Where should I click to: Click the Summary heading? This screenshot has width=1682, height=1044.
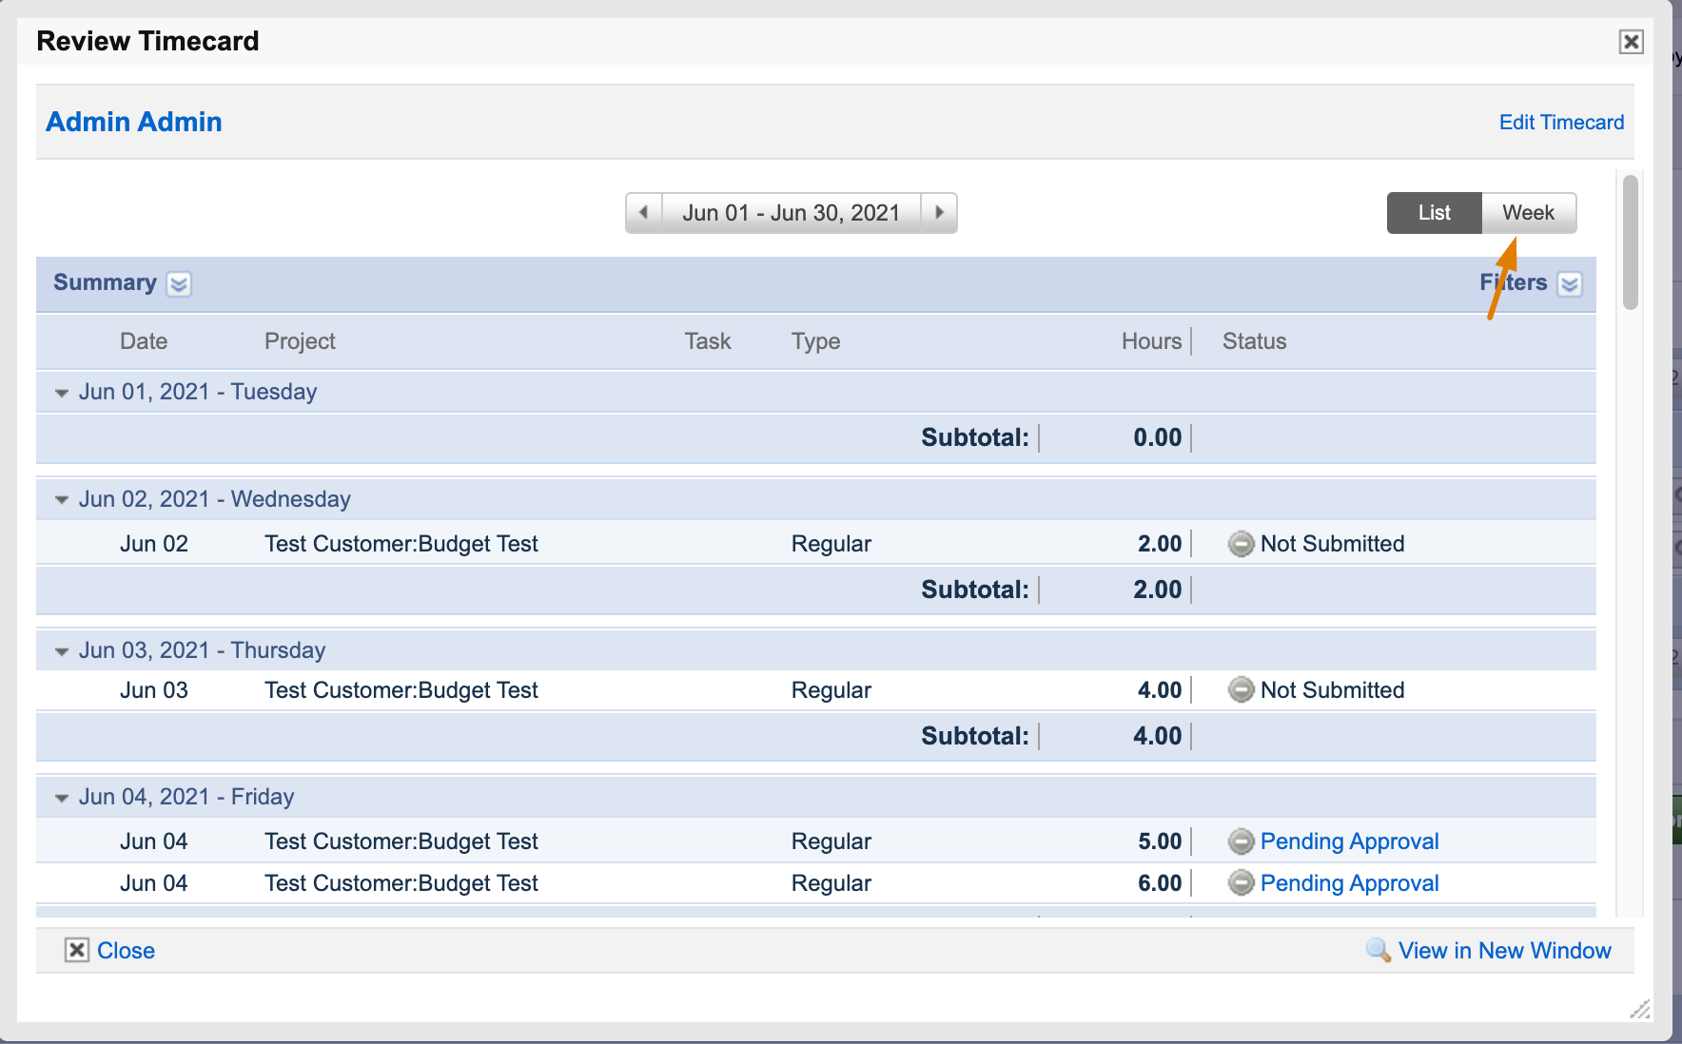[105, 282]
